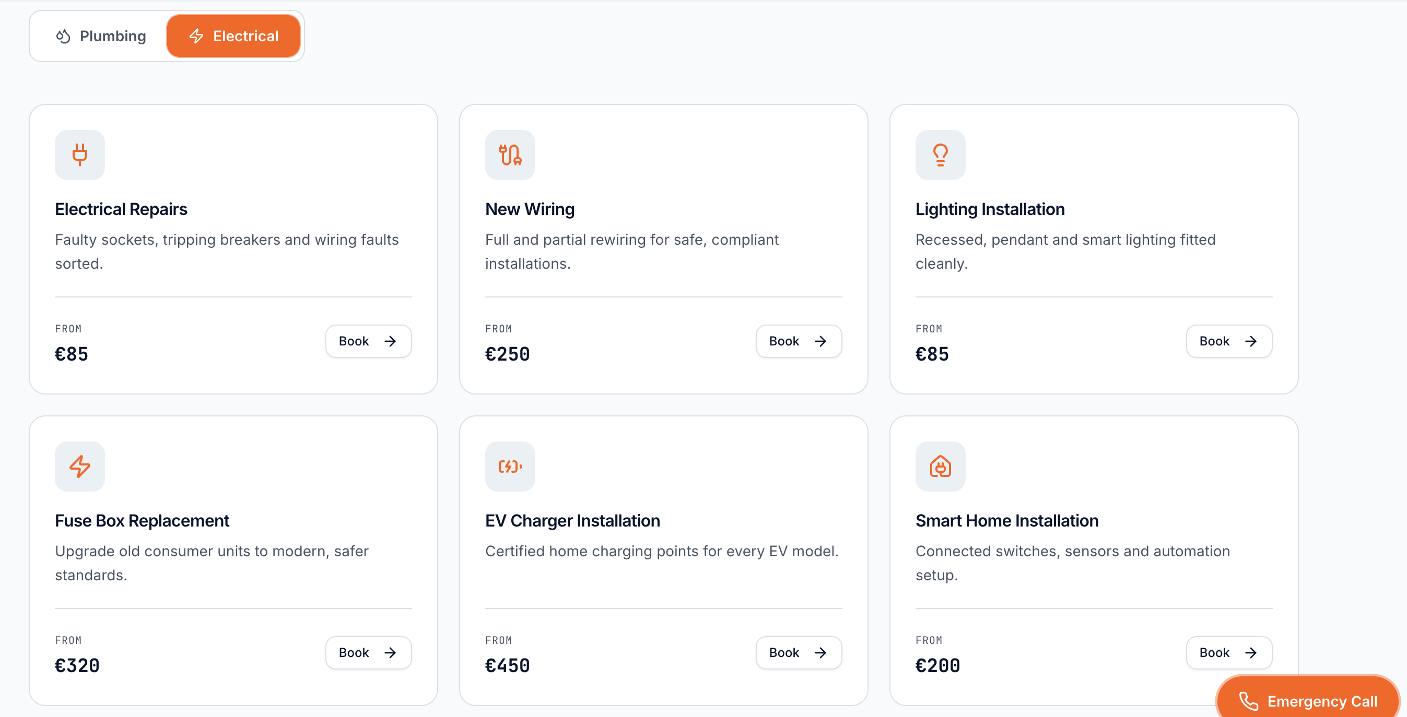This screenshot has width=1407, height=717.
Task: Click the phone icon on Emergency Call
Action: [1248, 701]
